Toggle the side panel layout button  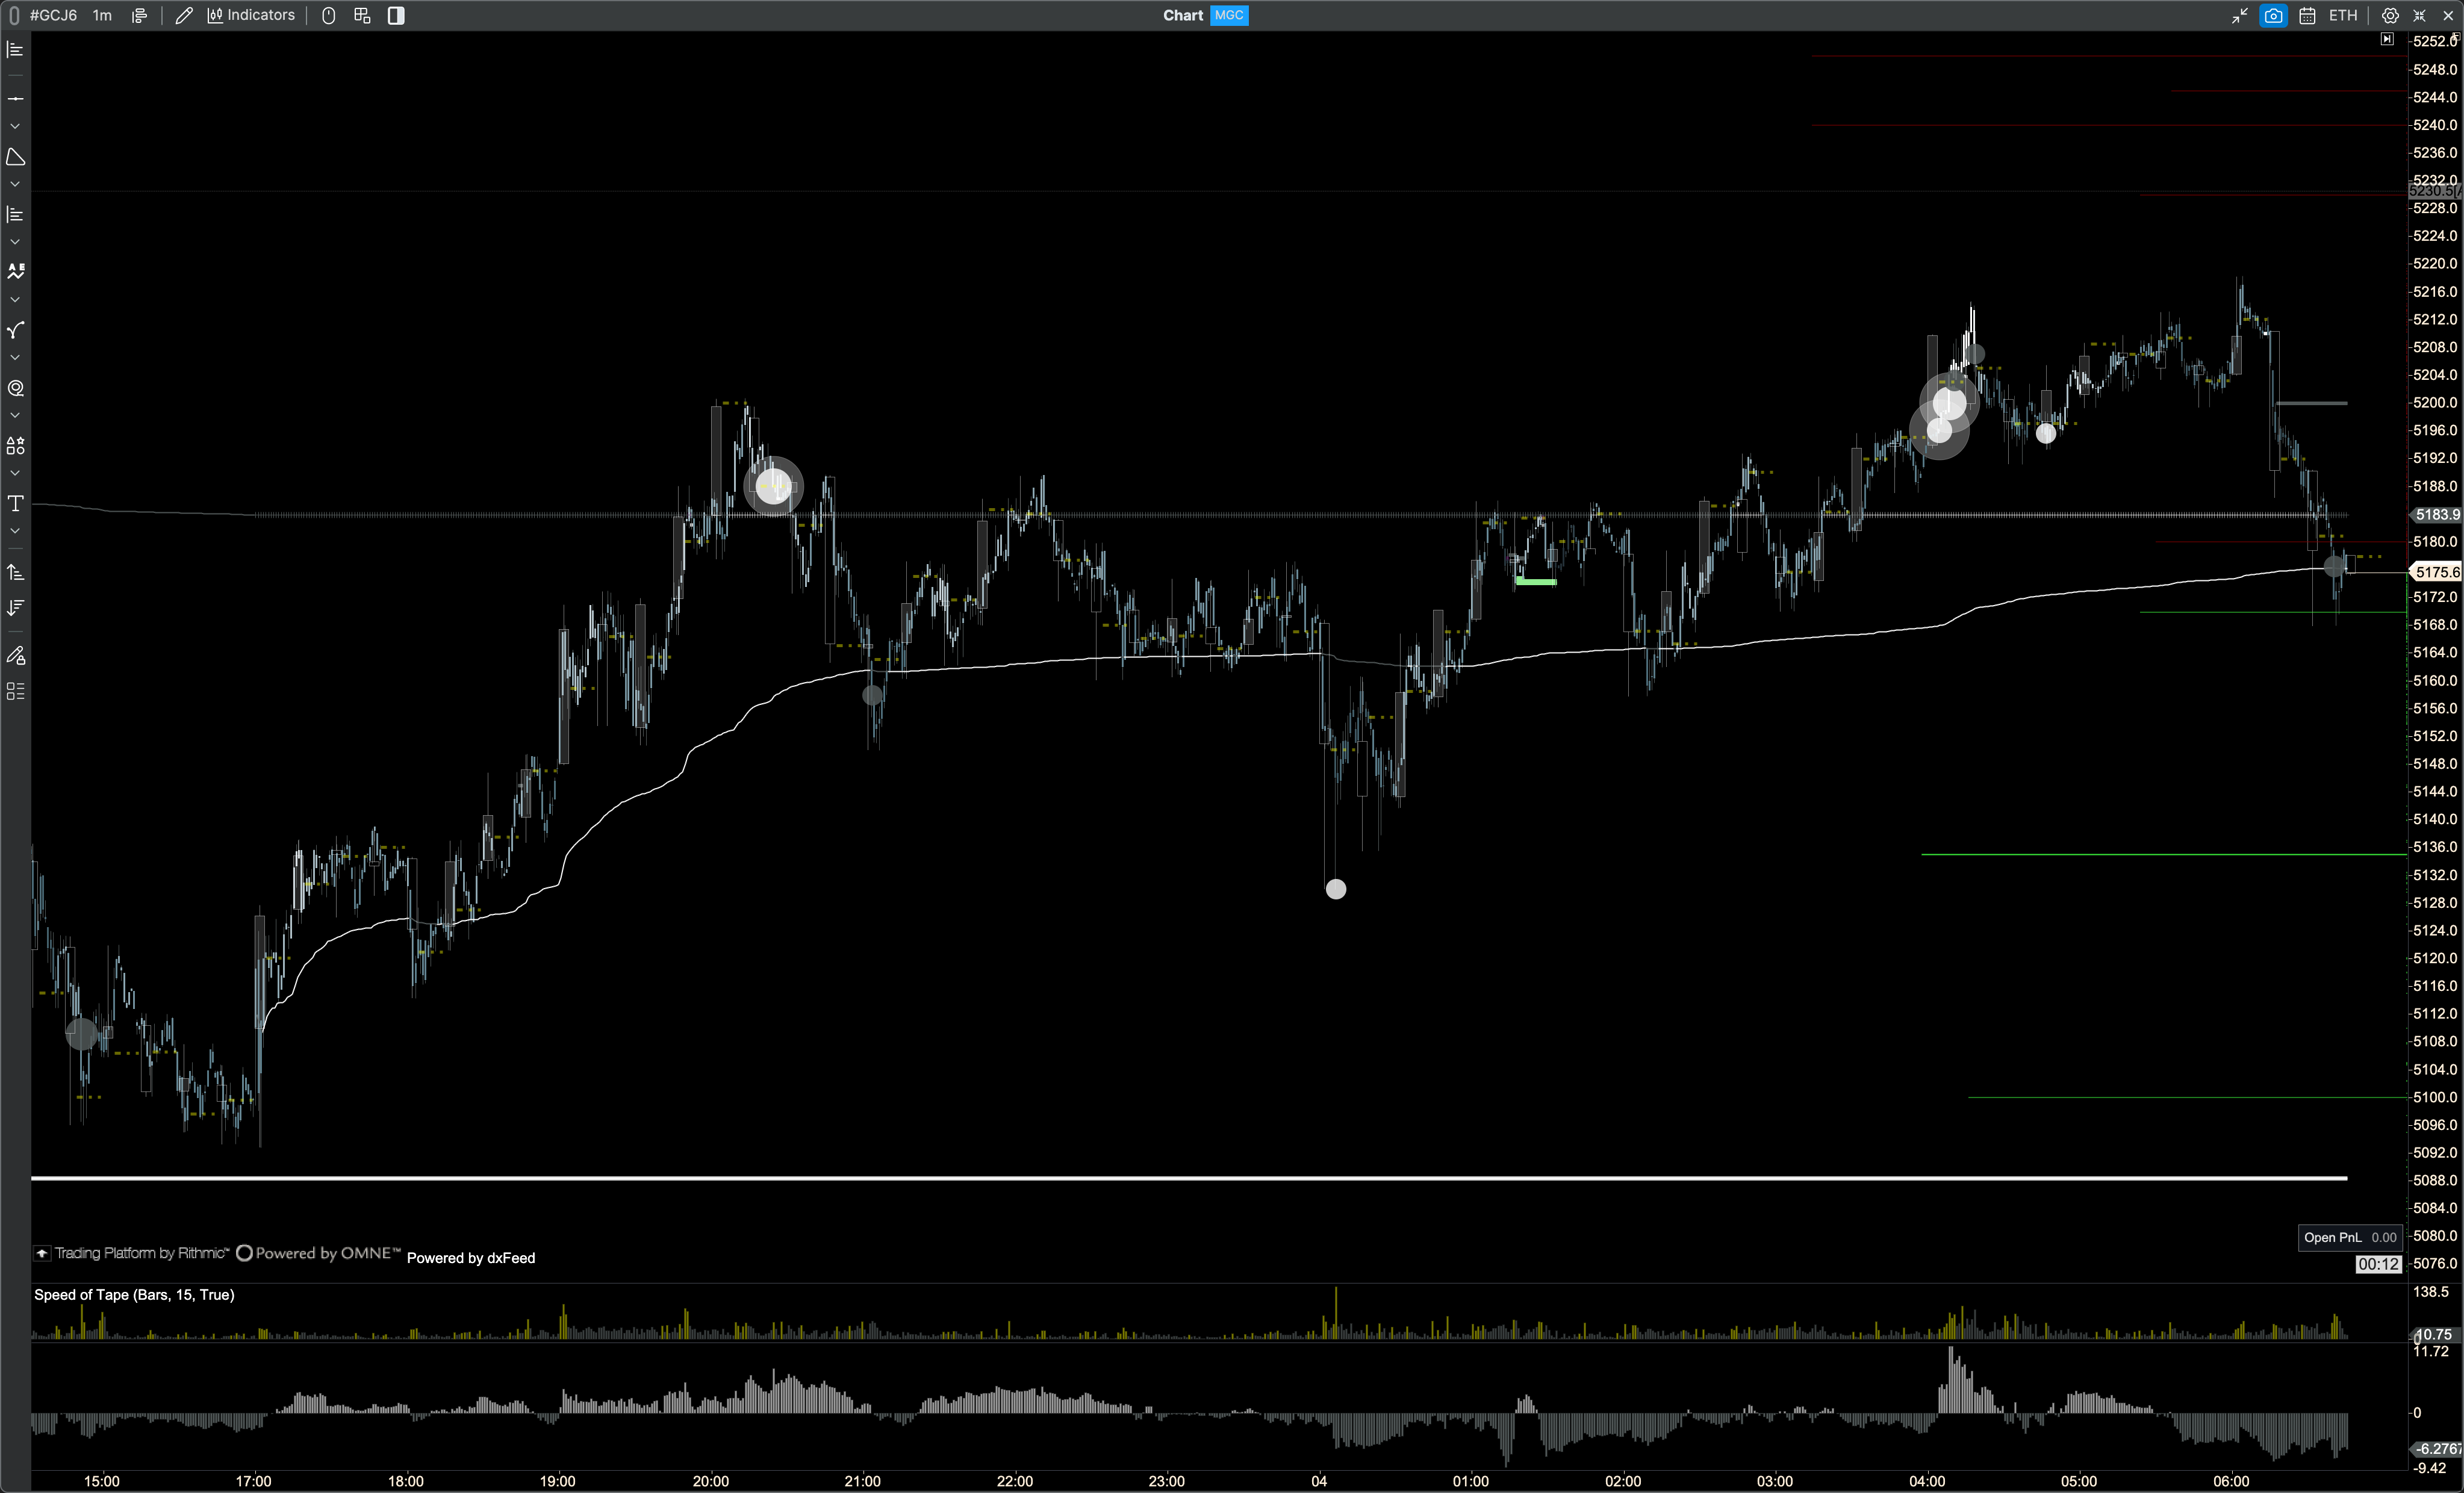(396, 15)
